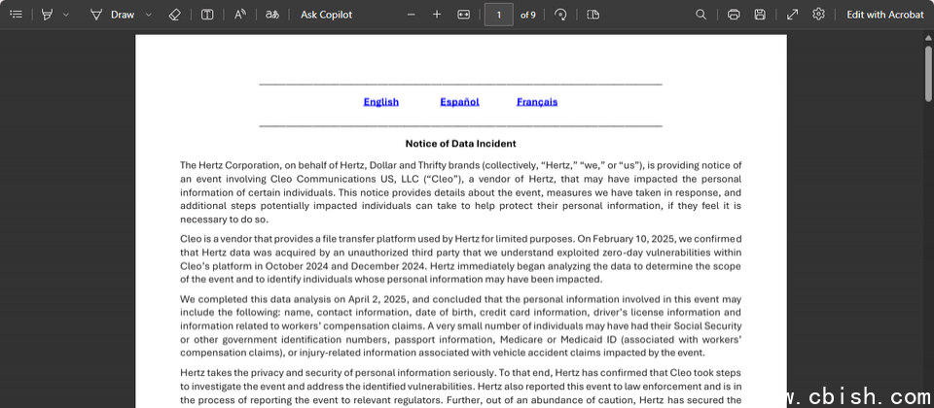
Task: Print the PDF document
Action: point(734,15)
